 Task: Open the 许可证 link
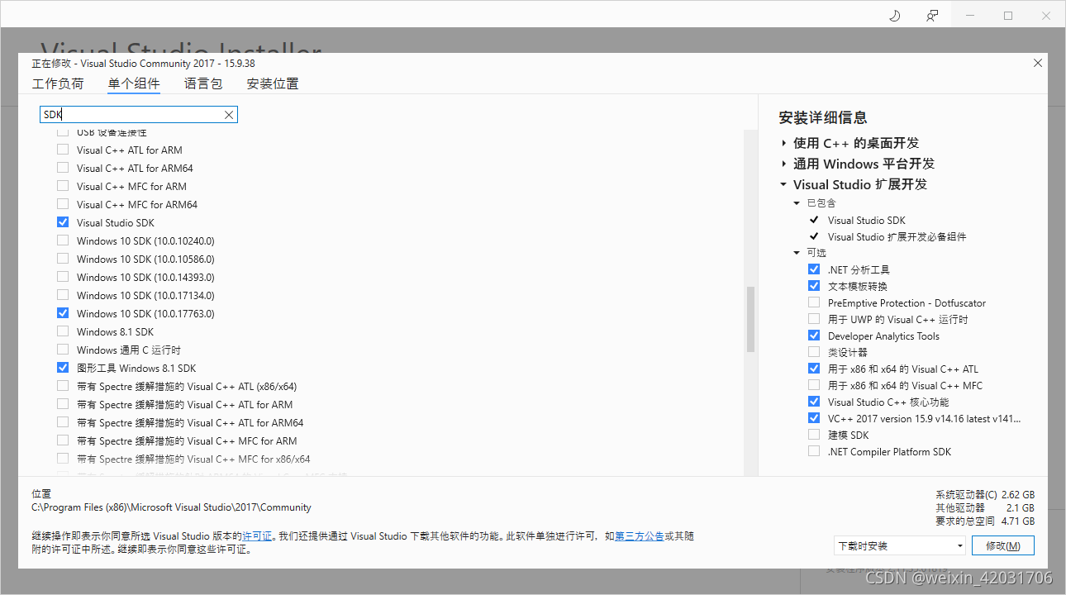(257, 535)
